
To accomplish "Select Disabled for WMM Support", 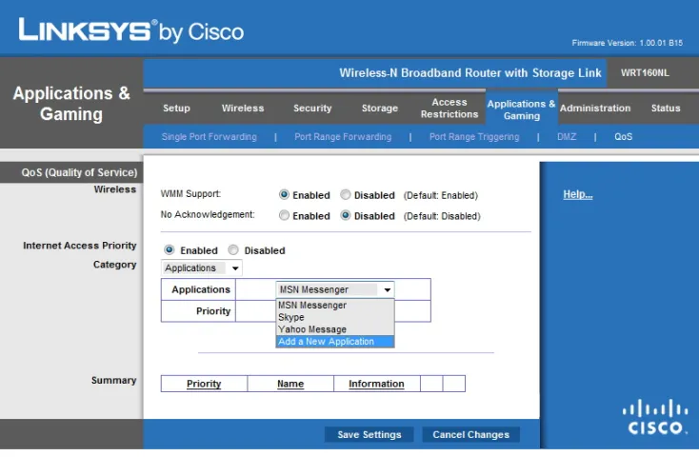I will (346, 195).
